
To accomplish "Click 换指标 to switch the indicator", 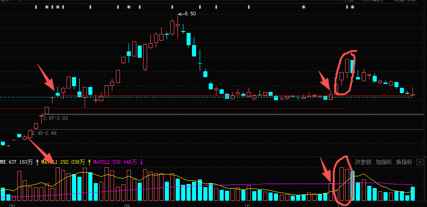I will pyautogui.click(x=404, y=162).
